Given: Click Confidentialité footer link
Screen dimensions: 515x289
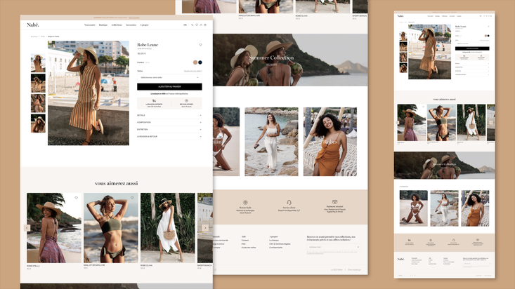Looking at the screenshot, I should point(275,248).
